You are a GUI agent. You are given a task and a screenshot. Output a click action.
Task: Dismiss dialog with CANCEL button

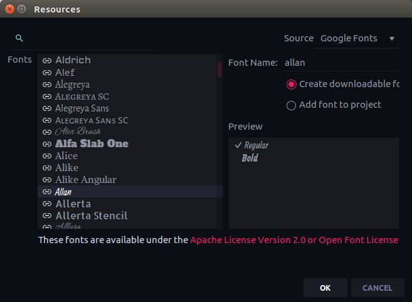[378, 288]
